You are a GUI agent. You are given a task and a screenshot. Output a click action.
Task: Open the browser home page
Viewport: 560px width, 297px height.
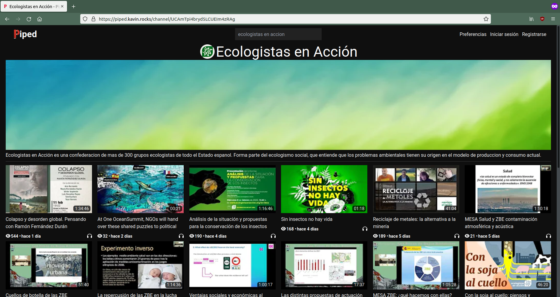click(x=39, y=19)
